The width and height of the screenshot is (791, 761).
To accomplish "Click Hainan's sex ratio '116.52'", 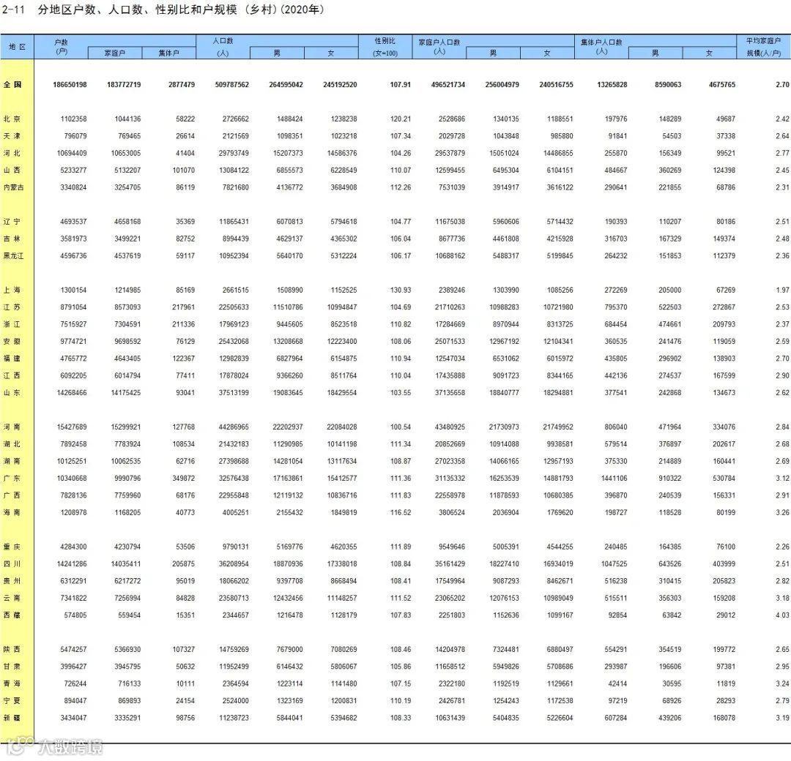I will coord(401,512).
